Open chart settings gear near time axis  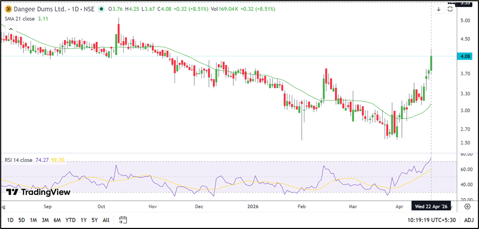point(467,206)
